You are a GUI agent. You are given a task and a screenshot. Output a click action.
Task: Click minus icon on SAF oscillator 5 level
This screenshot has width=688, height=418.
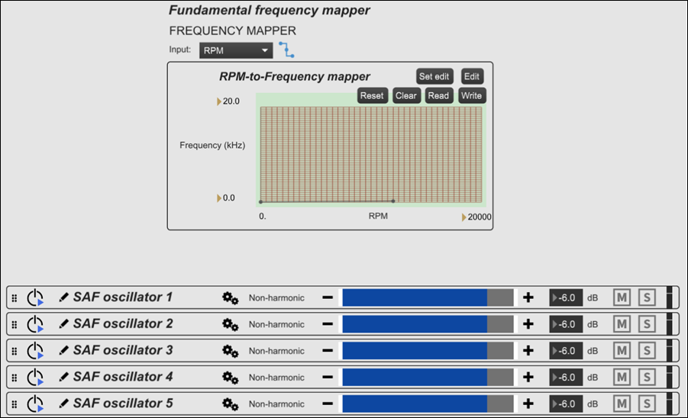[x=328, y=404]
